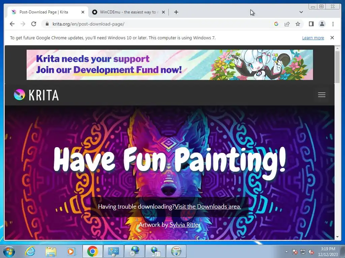Launch Internet Explorer from taskbar
The image size is (345, 258).
pyautogui.click(x=30, y=251)
